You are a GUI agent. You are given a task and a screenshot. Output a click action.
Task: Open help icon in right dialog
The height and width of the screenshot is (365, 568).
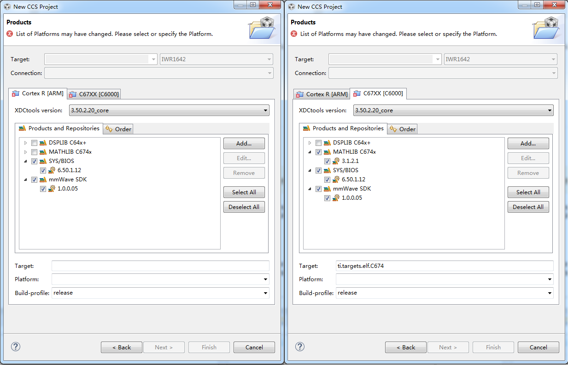click(300, 347)
